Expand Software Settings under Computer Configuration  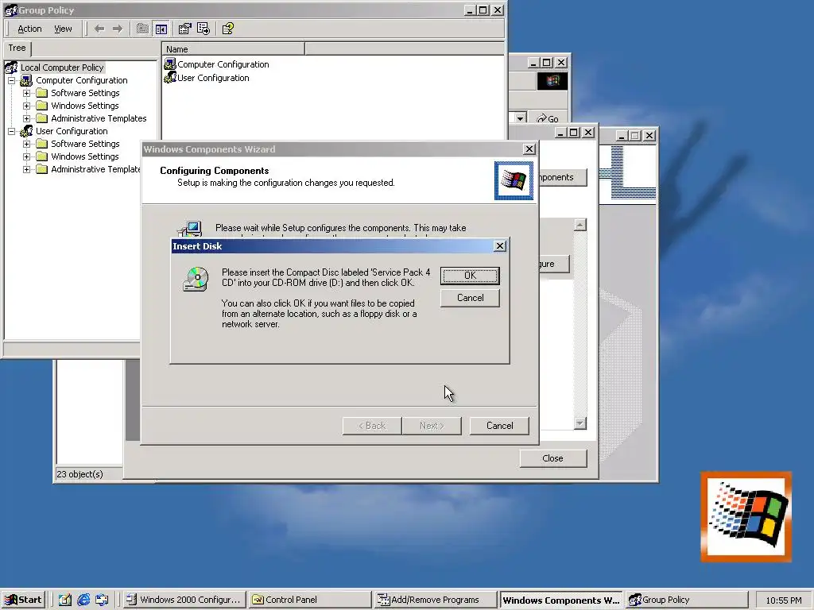tap(26, 93)
